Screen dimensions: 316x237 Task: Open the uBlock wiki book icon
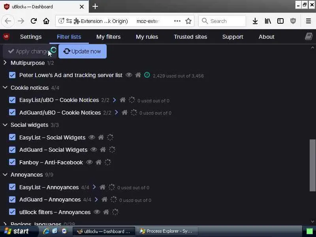click(x=308, y=36)
